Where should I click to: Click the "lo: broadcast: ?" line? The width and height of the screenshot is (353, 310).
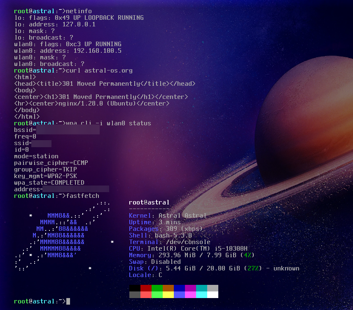[x=44, y=38]
